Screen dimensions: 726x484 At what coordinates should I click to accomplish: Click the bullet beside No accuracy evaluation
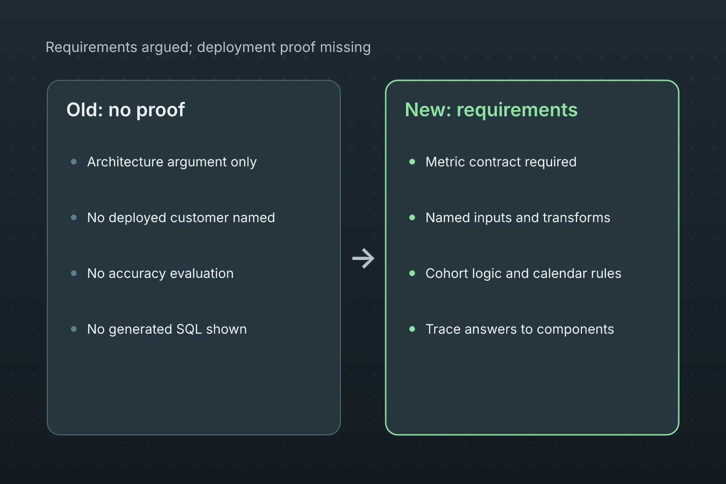coord(74,273)
